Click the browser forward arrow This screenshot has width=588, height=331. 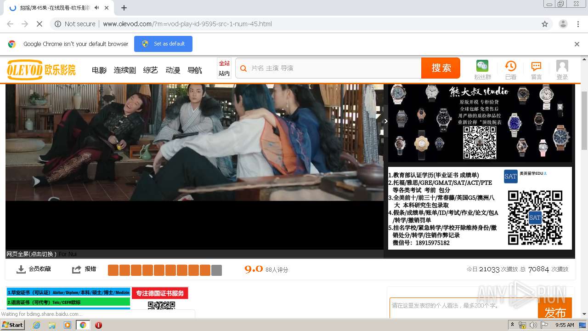[x=25, y=24]
